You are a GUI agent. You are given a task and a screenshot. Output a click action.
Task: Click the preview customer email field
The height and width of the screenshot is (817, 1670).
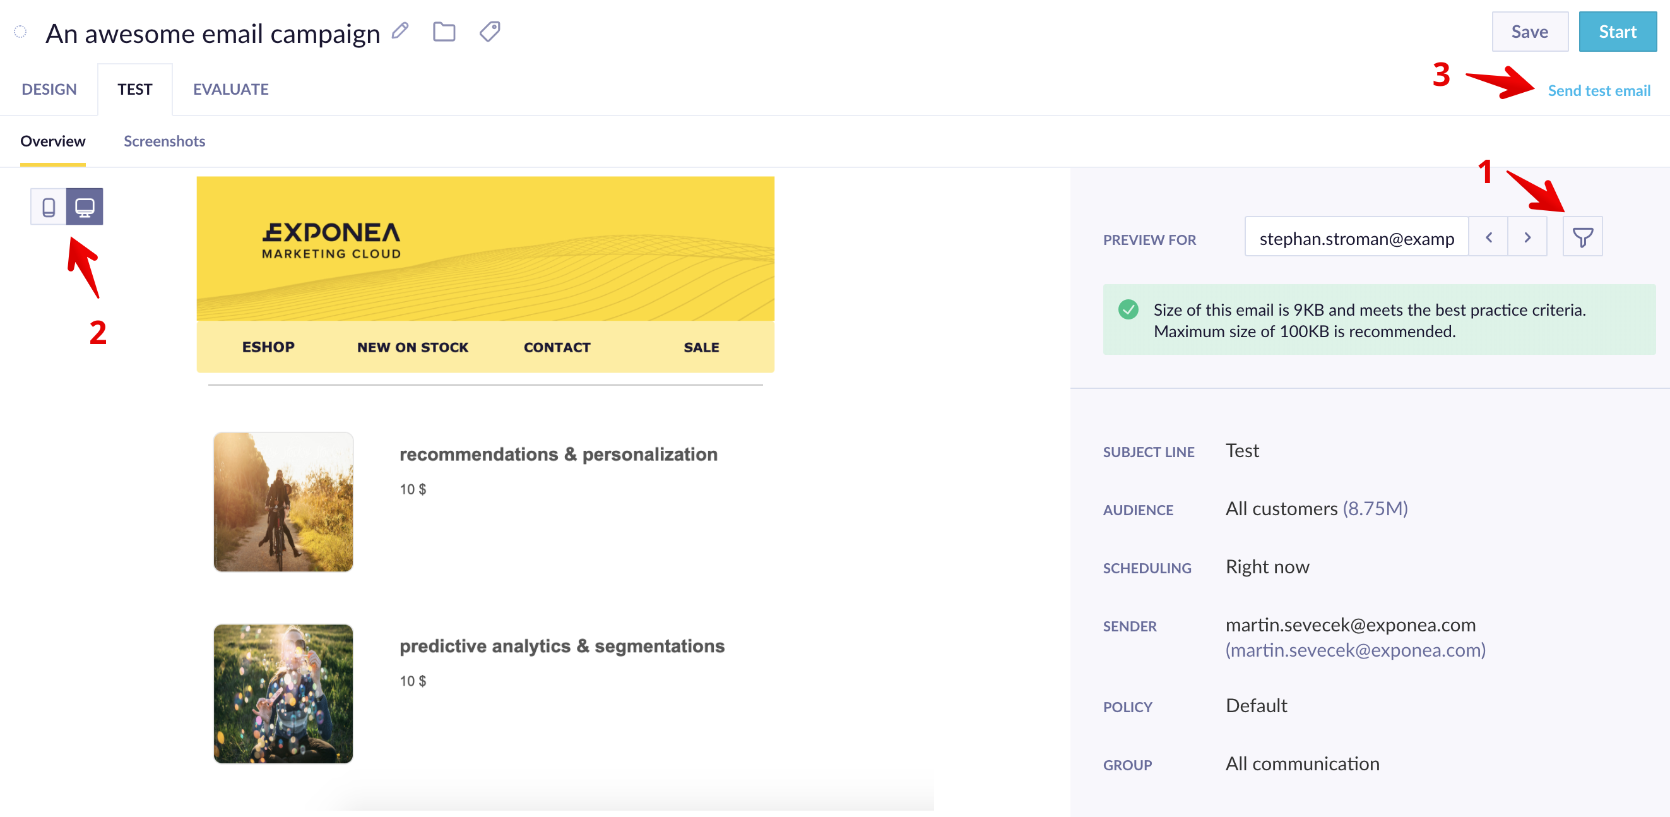1356,239
